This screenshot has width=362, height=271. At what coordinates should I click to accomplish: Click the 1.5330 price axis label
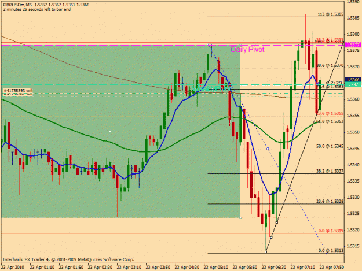353,197
